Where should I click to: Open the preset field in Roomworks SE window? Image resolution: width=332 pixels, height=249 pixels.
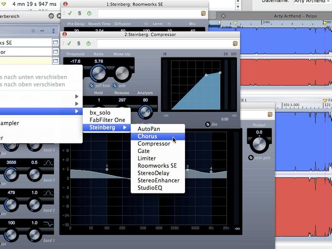(149, 13)
